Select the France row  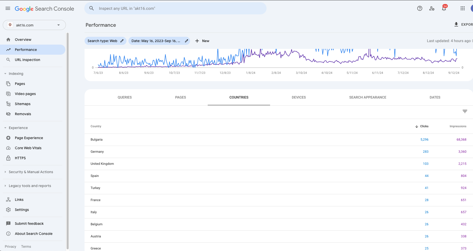pos(279,200)
